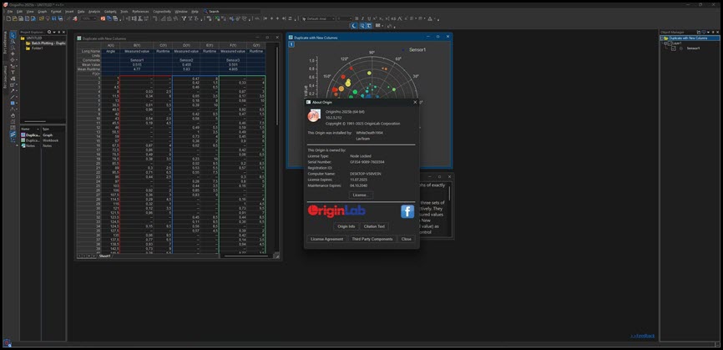Click the Close button in About Origin dialog
The image size is (723, 350).
tap(407, 239)
